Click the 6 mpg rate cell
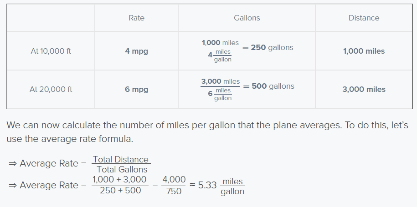 click(136, 89)
